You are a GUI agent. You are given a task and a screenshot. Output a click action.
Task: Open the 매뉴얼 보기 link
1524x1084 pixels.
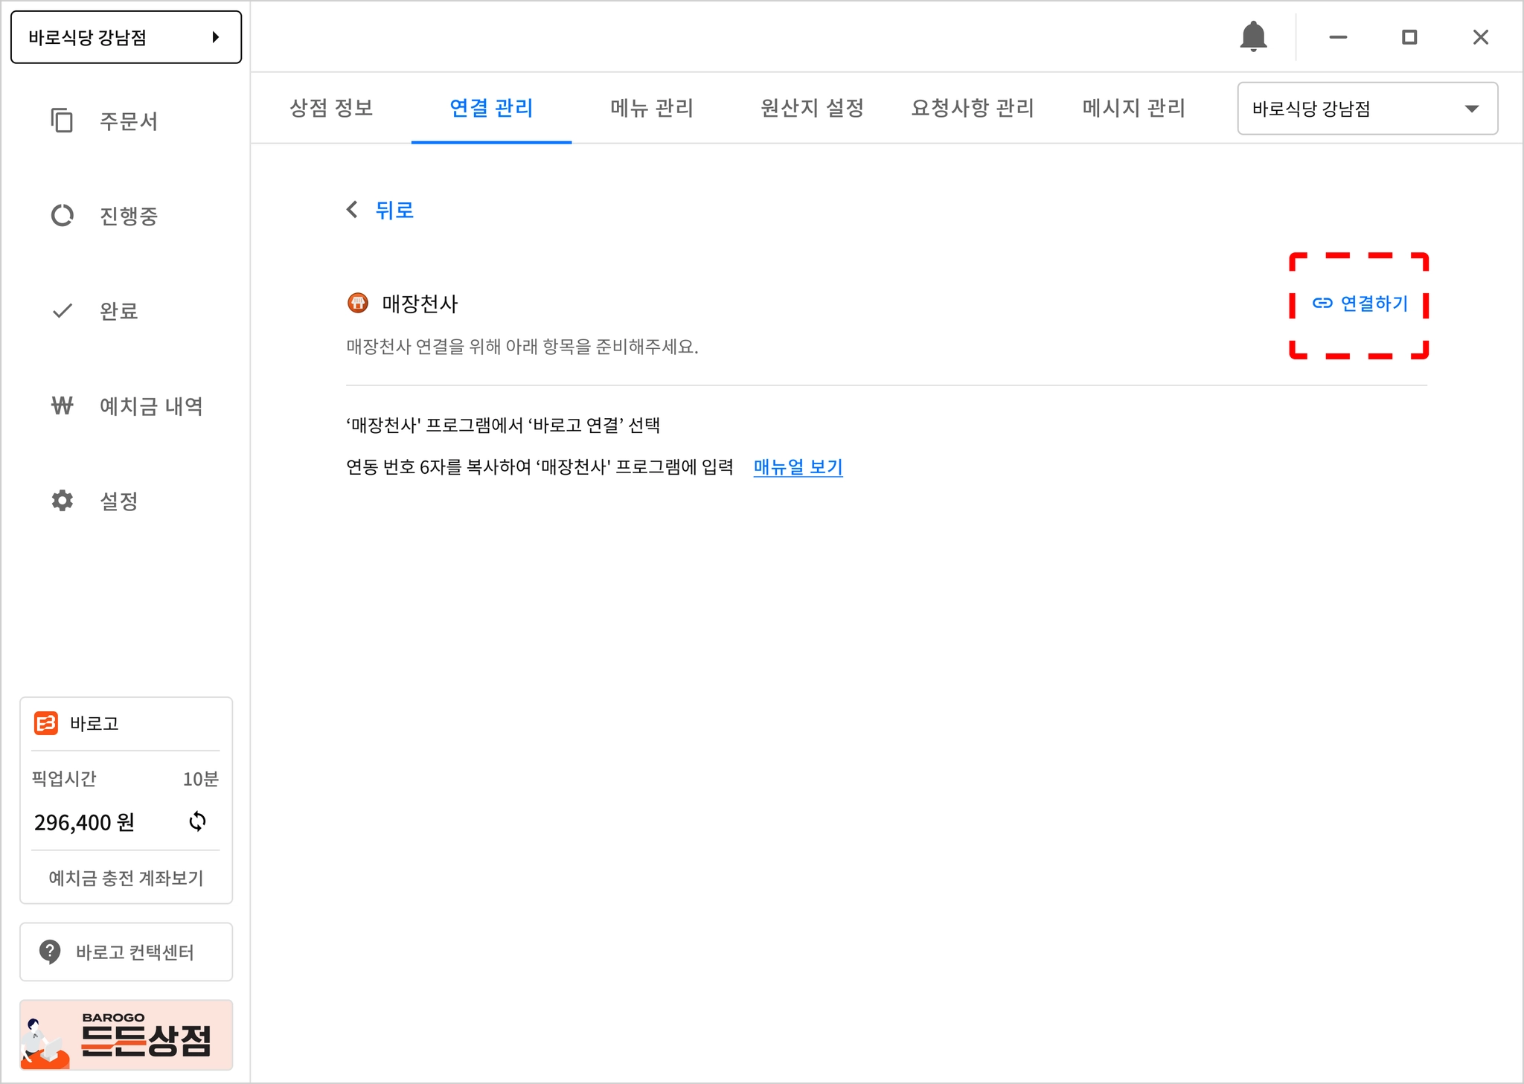click(x=798, y=467)
